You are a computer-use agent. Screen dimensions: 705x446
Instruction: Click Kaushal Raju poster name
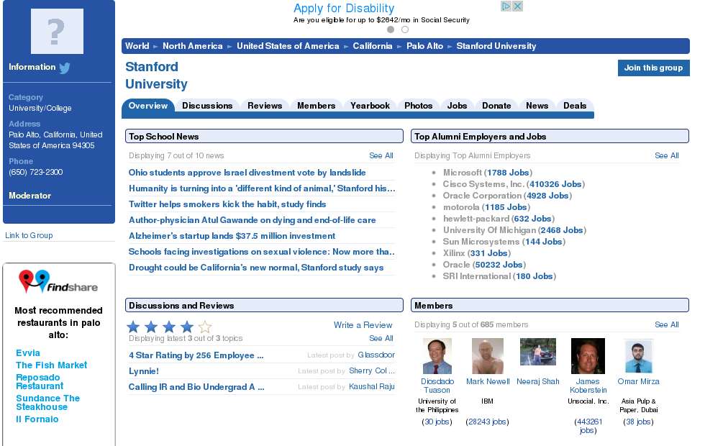(371, 387)
